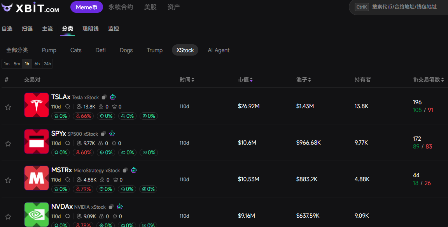Select the AI Agent category button
The image size is (448, 227).
pyautogui.click(x=219, y=50)
